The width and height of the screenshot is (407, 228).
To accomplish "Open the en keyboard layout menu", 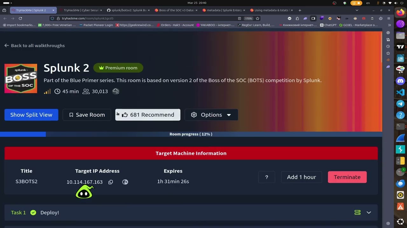I will 368,3.
